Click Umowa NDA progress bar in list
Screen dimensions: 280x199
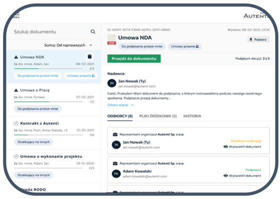pos(49,69)
